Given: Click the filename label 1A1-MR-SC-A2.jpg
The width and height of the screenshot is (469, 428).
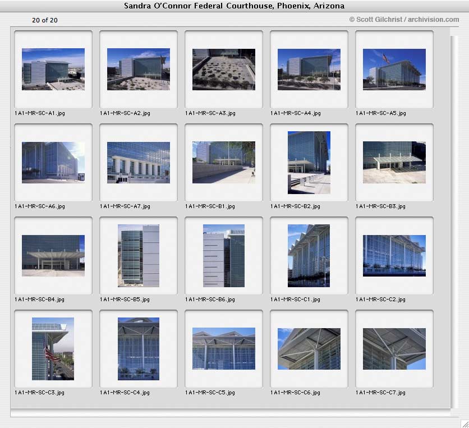Looking at the screenshot, I should point(125,113).
